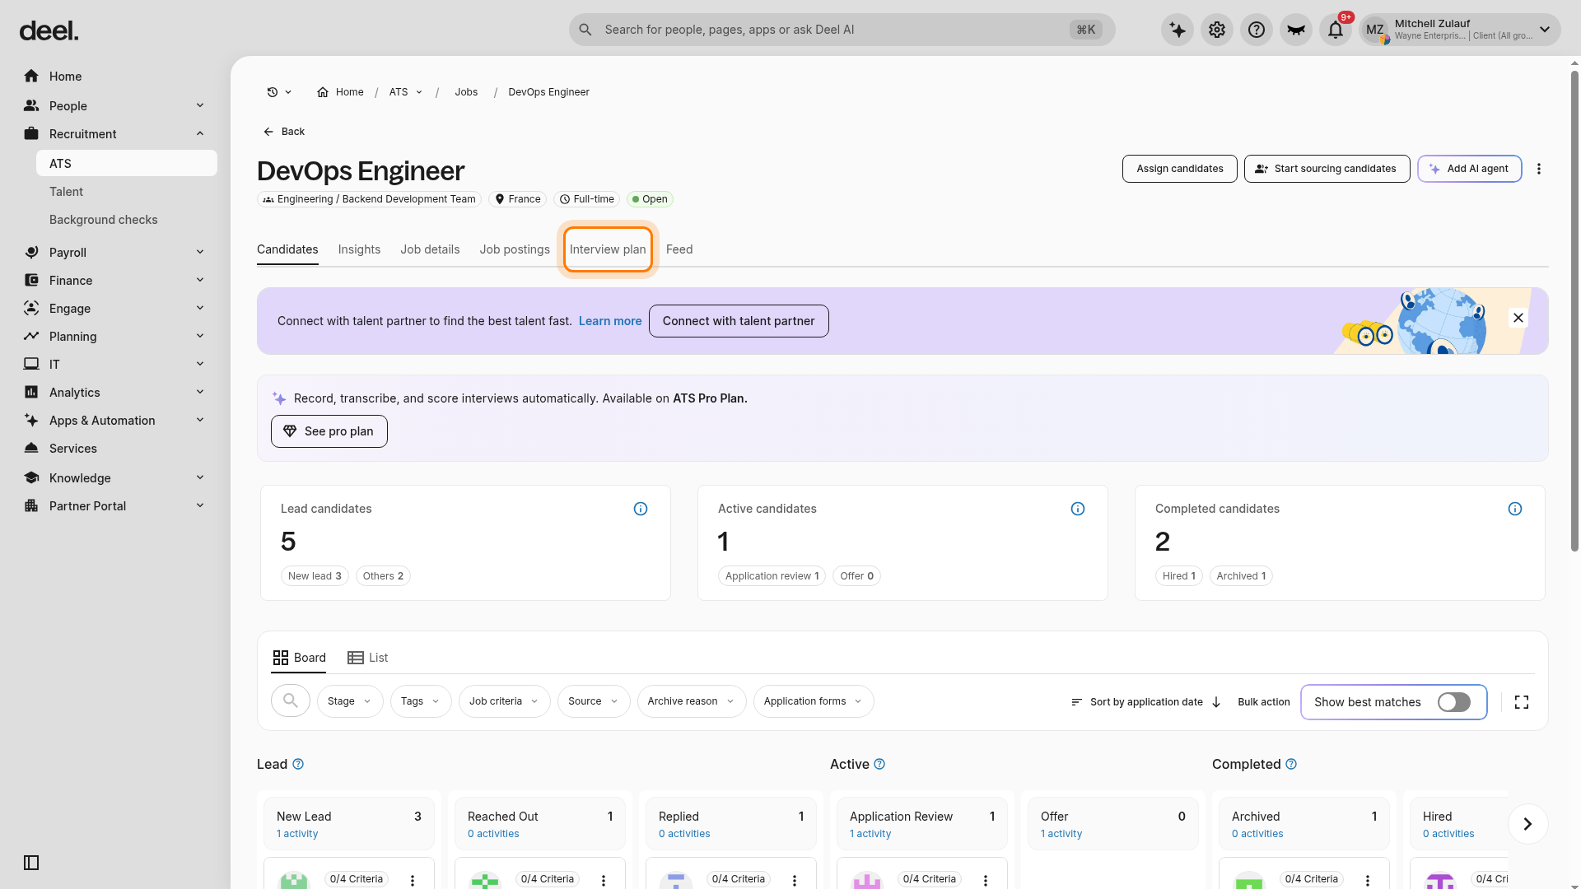The image size is (1581, 889).
Task: Select the Board view tab
Action: coord(299,658)
